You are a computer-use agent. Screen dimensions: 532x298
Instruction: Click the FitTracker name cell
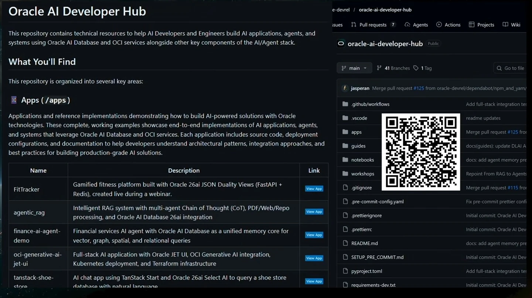[x=38, y=189]
